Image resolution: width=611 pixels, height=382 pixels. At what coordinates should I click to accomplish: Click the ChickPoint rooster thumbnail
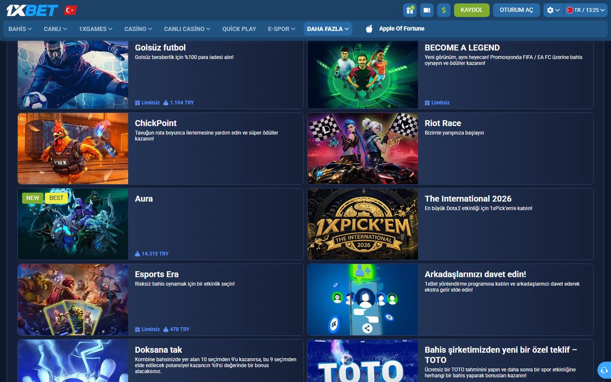(x=73, y=149)
